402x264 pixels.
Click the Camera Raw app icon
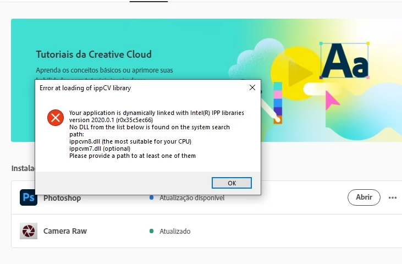click(29, 231)
